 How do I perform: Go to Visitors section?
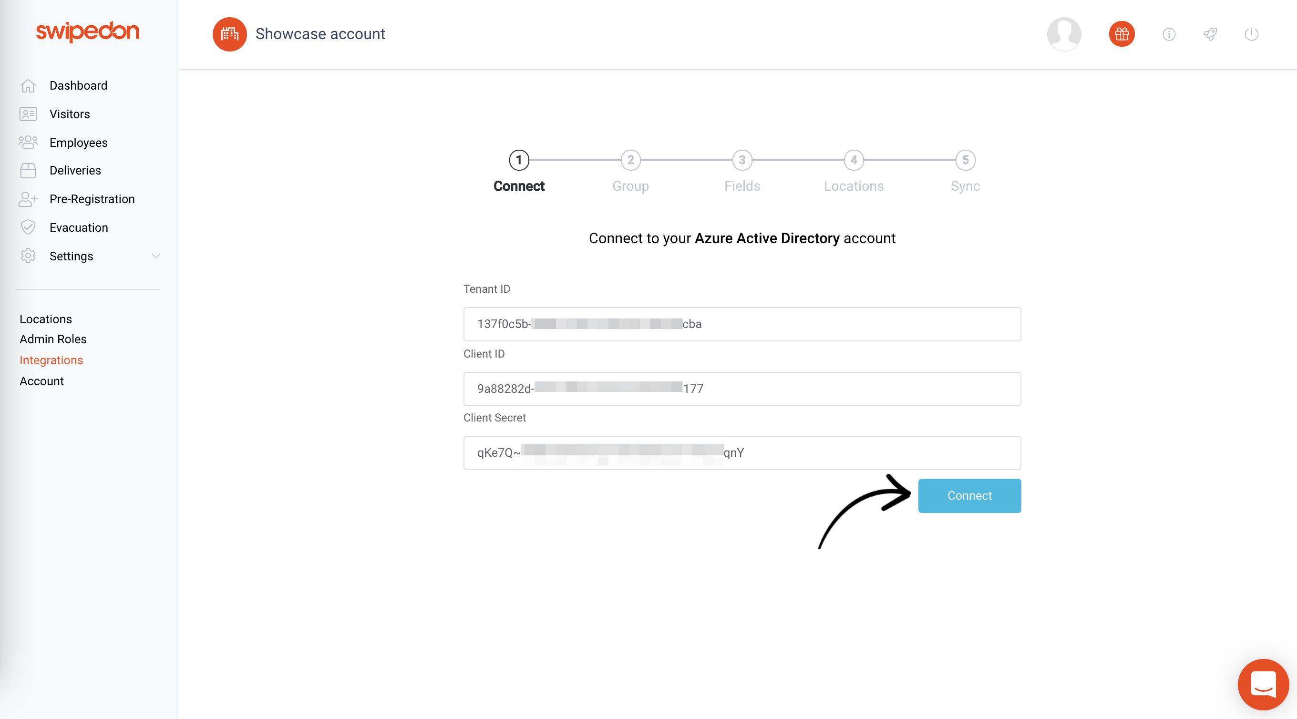70,114
